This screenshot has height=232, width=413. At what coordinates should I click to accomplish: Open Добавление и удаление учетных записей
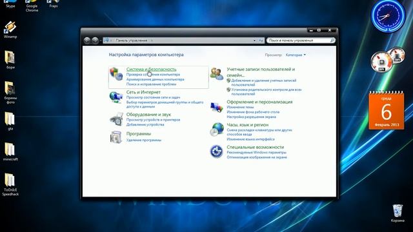click(x=264, y=82)
